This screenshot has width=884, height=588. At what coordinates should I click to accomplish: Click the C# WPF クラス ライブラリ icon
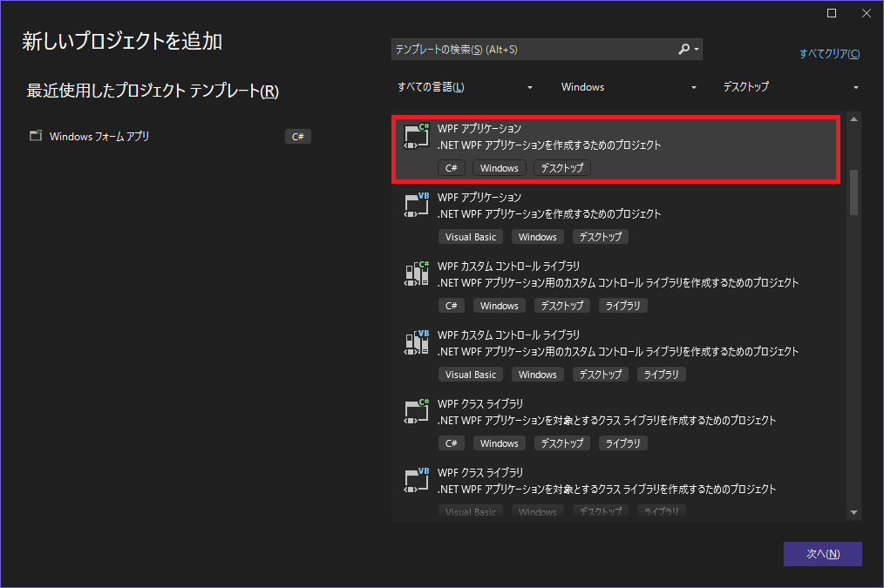point(417,411)
